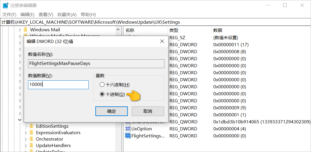Click the Registry Editor icon in title bar
The width and height of the screenshot is (311, 152).
click(5, 5)
